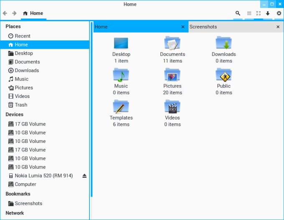The width and height of the screenshot is (284, 220).
Task: Open Recent in the sidebar
Action: (45, 36)
